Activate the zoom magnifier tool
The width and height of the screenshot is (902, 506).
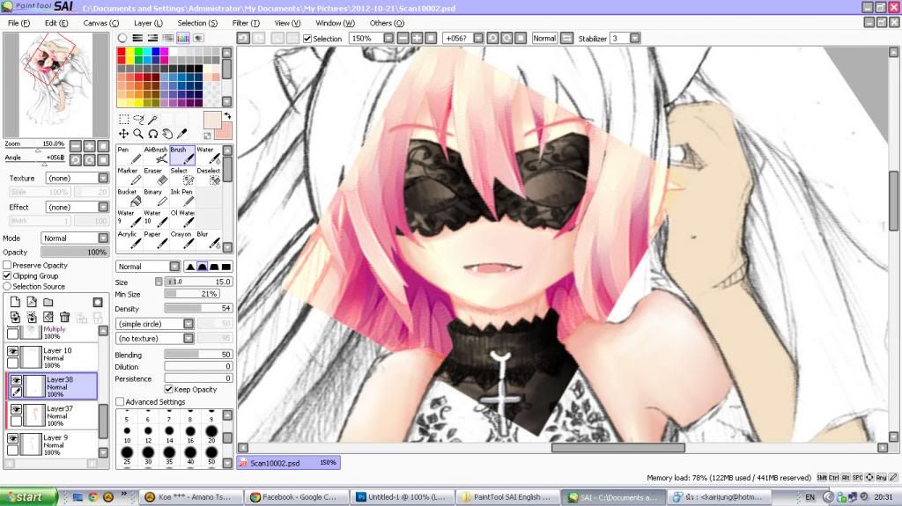tap(138, 134)
